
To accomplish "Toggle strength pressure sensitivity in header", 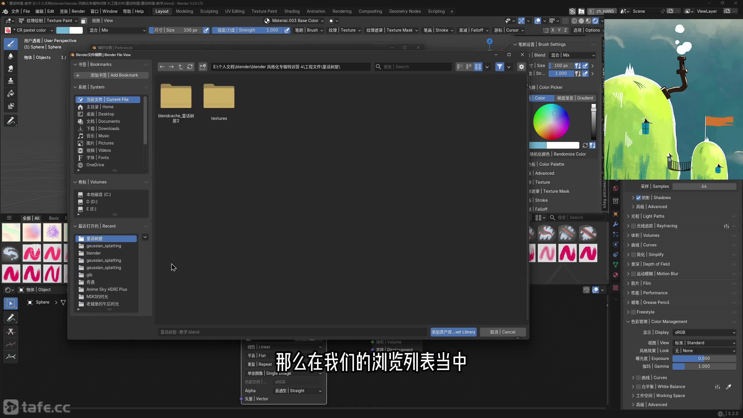I will (x=287, y=30).
